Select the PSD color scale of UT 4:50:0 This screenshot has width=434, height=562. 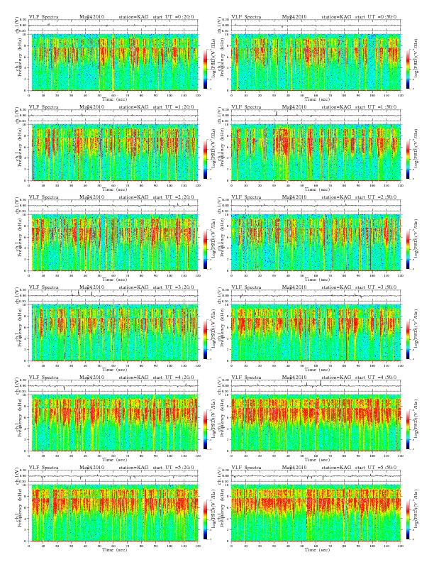pyautogui.click(x=408, y=429)
